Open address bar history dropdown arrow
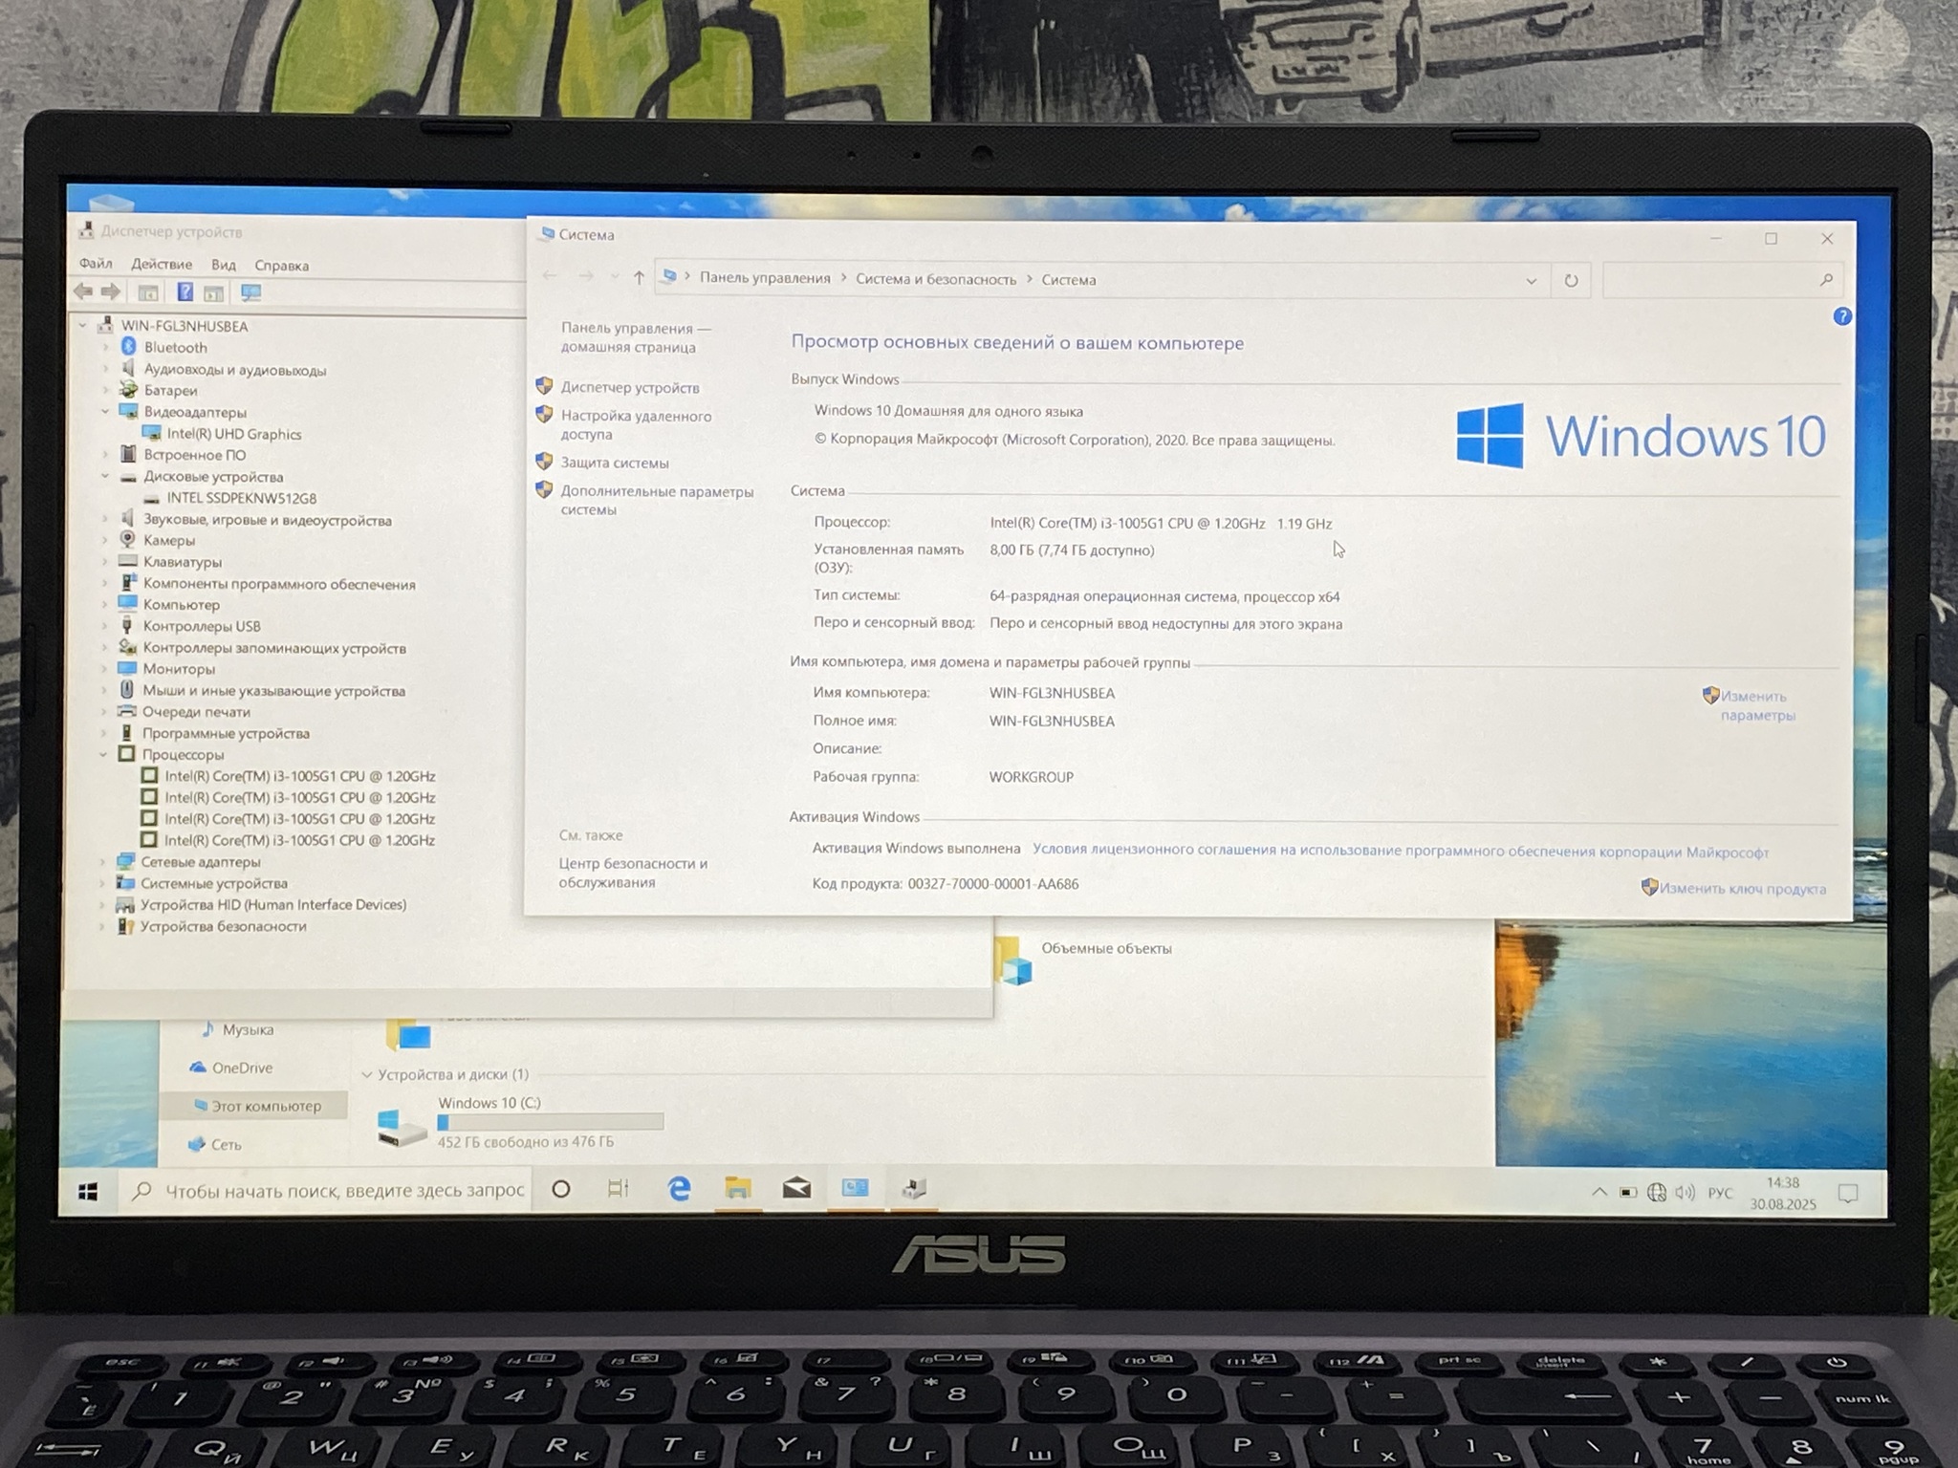The image size is (1958, 1468). tap(1531, 281)
